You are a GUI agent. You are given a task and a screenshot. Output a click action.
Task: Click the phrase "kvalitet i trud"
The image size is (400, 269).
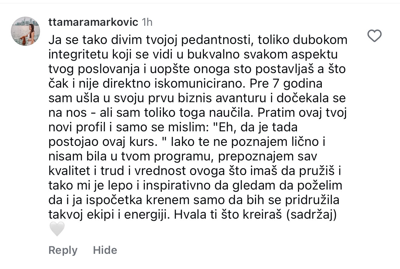tap(89, 171)
